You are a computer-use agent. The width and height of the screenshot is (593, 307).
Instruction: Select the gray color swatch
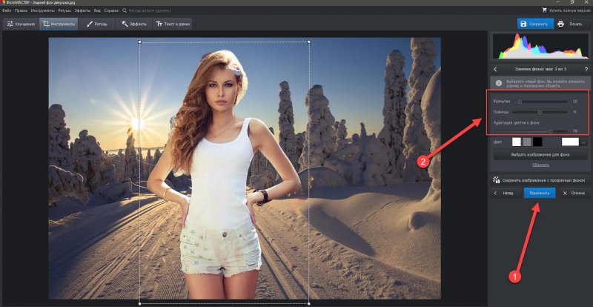(x=527, y=142)
